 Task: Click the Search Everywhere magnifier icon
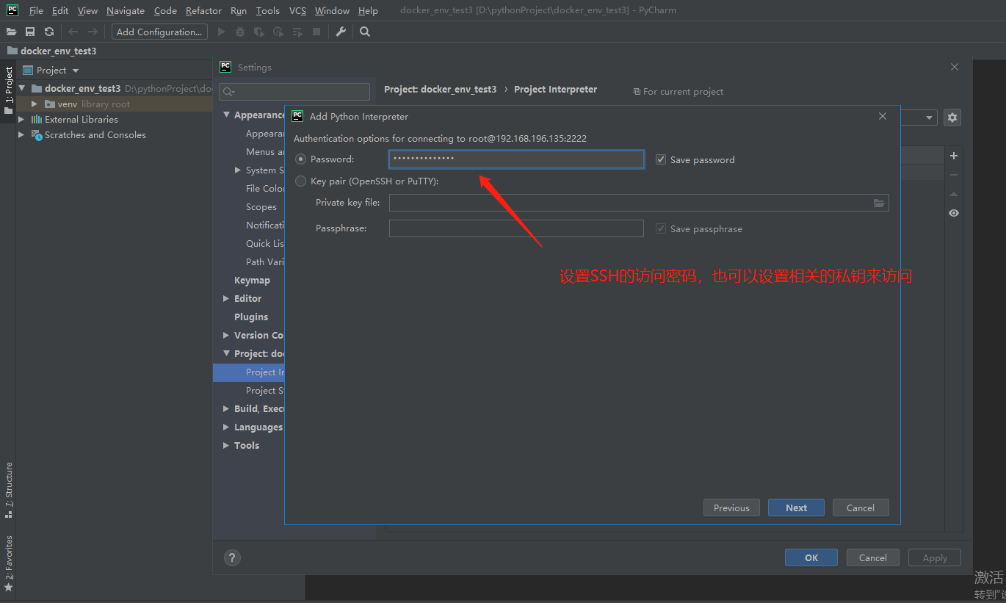(365, 32)
